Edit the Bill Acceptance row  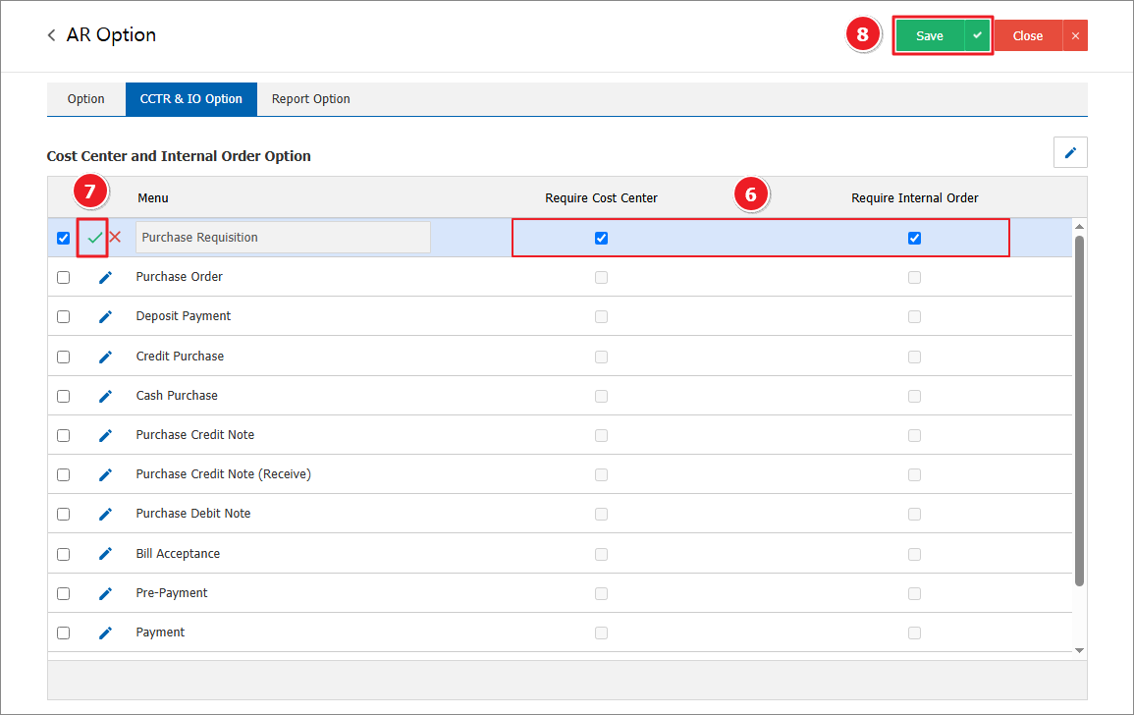(x=105, y=554)
